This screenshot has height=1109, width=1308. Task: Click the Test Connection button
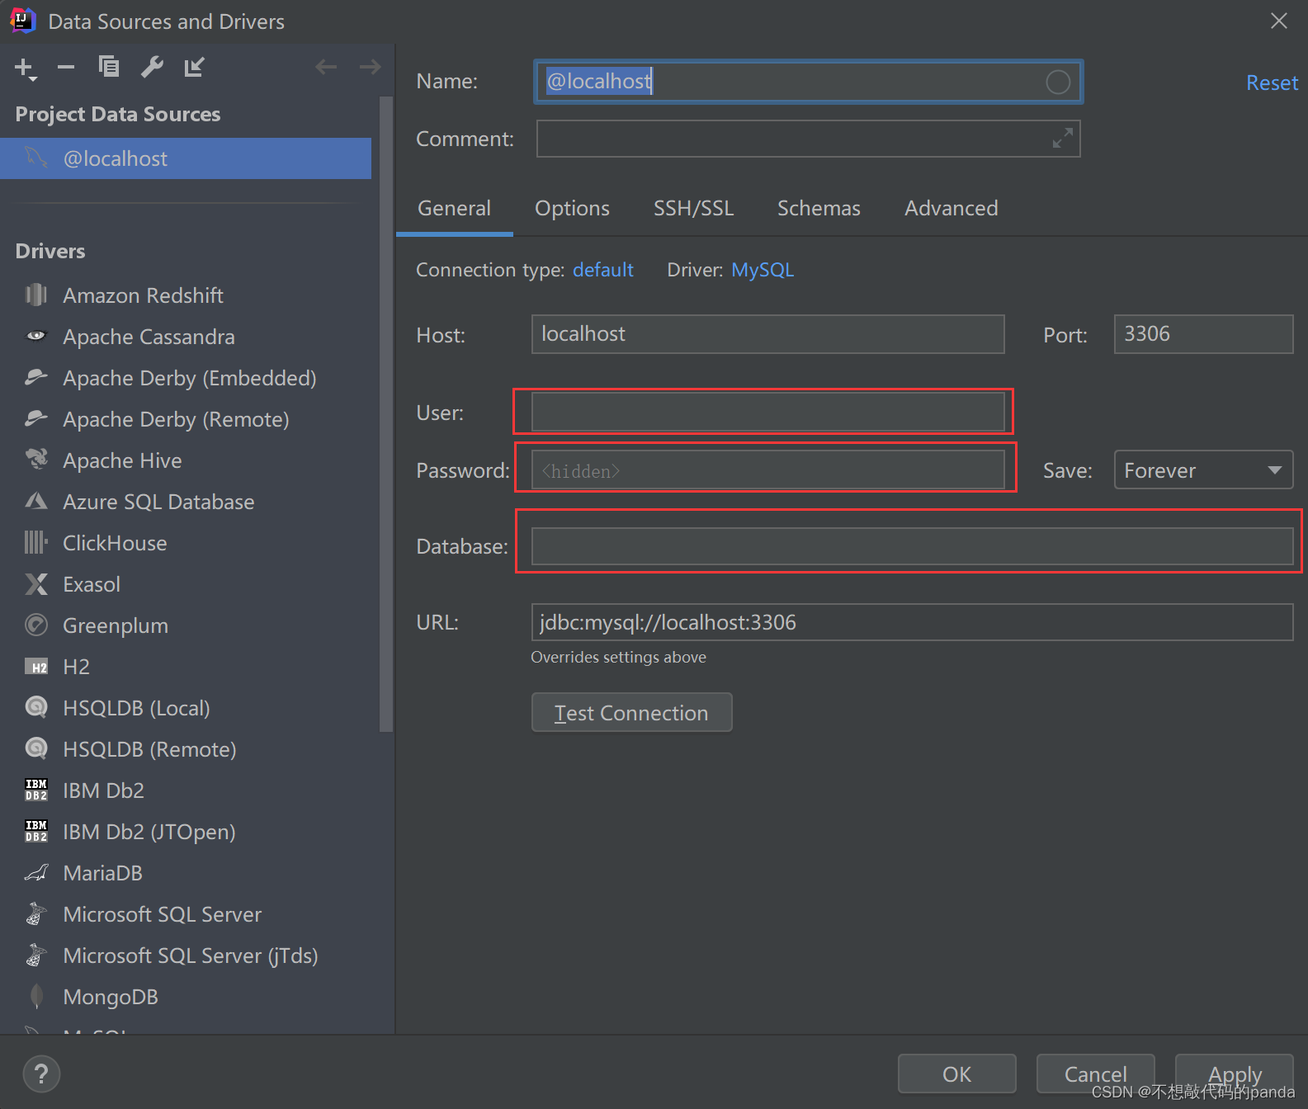(x=631, y=712)
